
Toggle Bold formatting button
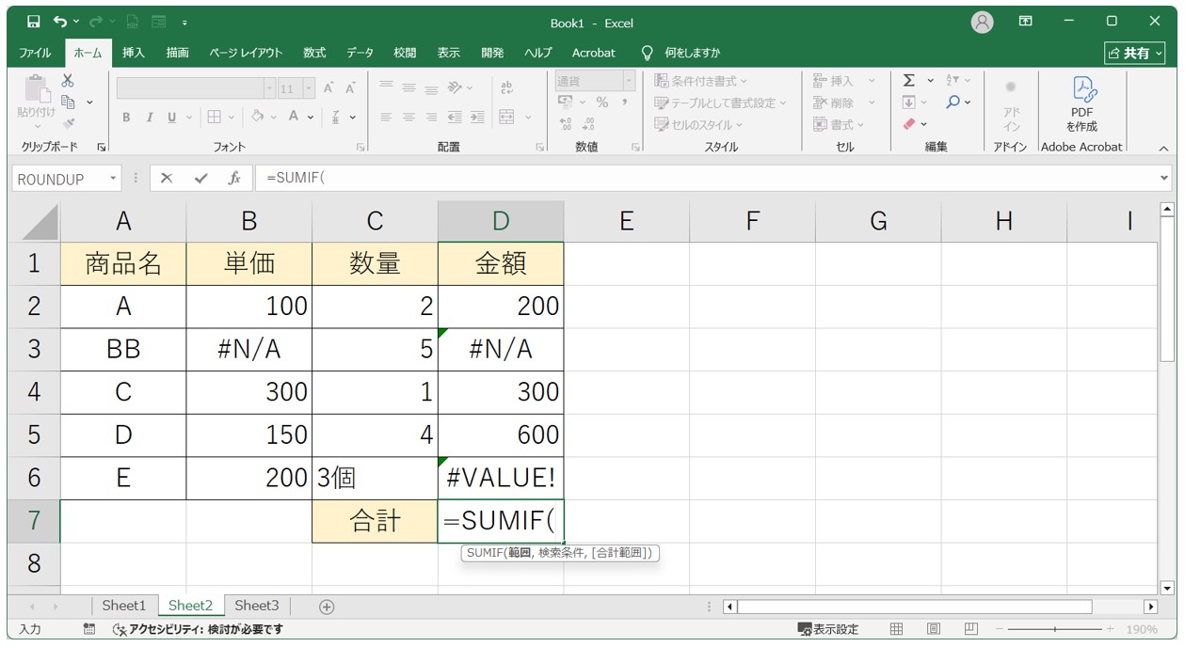[126, 118]
